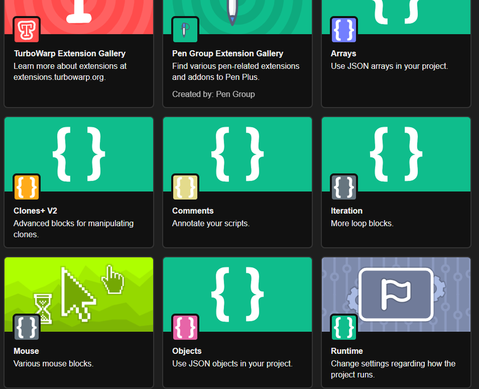Image resolution: width=479 pixels, height=389 pixels.
Task: Click 'Annotate your scripts' description
Action: click(x=211, y=224)
